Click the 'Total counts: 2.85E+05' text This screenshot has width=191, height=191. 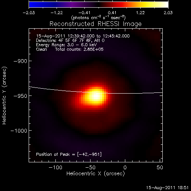pyautogui.click(x=79, y=49)
